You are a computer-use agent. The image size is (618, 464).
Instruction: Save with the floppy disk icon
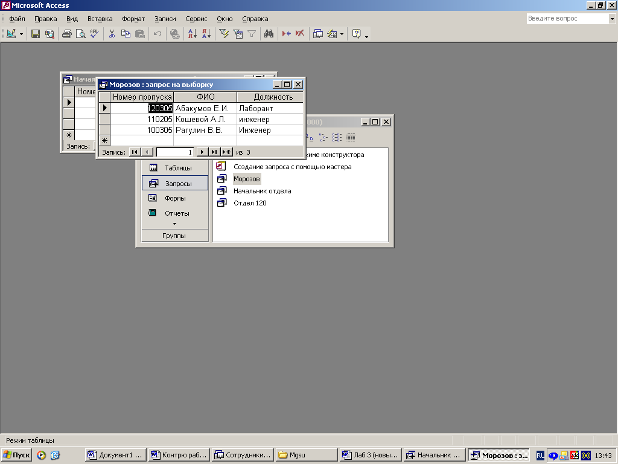coord(36,34)
